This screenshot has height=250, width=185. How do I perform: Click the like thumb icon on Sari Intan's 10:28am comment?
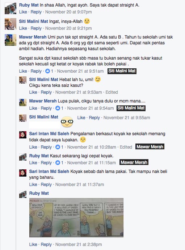tap(58, 147)
